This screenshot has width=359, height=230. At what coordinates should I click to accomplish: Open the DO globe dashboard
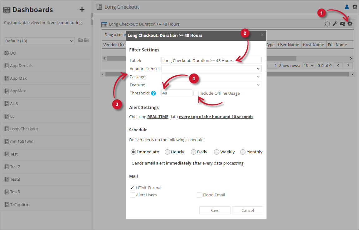click(46, 53)
